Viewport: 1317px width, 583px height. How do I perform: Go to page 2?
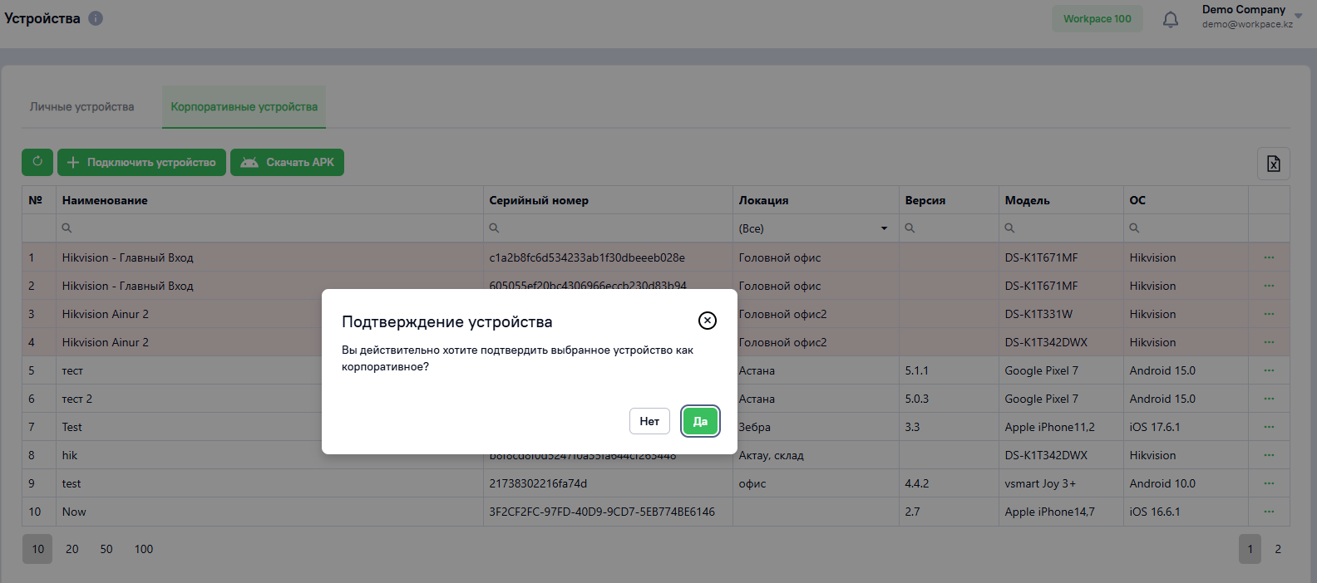tap(1278, 549)
